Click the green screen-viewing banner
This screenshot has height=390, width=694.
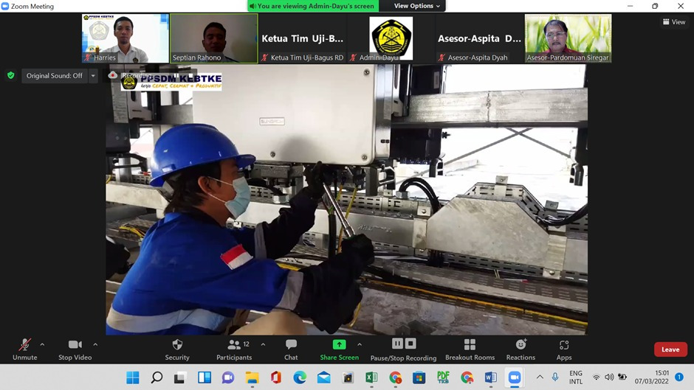tap(312, 6)
